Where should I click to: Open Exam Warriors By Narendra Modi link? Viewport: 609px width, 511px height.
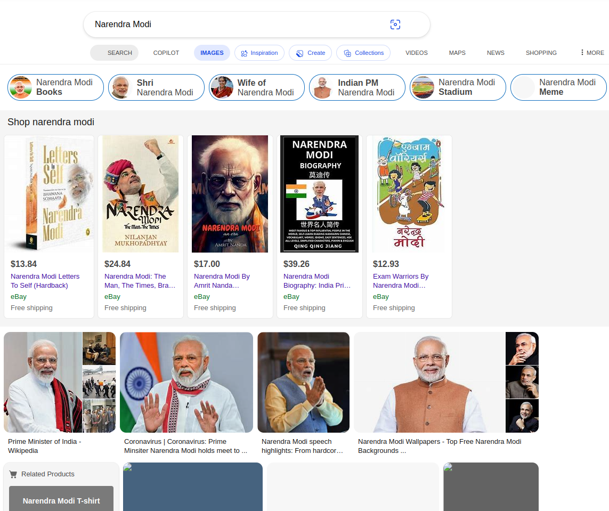(x=401, y=281)
